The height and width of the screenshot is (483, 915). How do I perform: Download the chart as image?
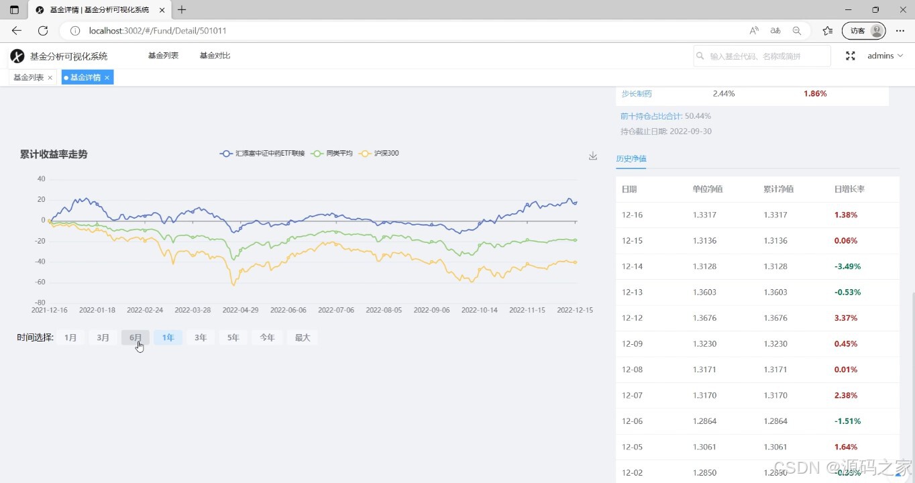593,156
